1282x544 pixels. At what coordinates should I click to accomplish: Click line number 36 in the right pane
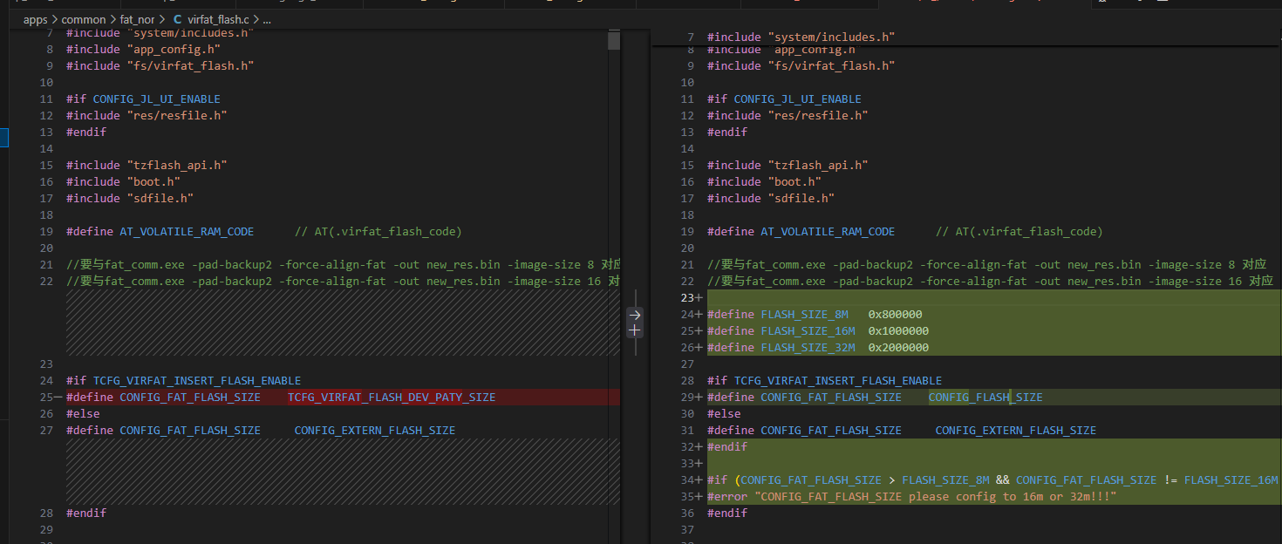(687, 513)
